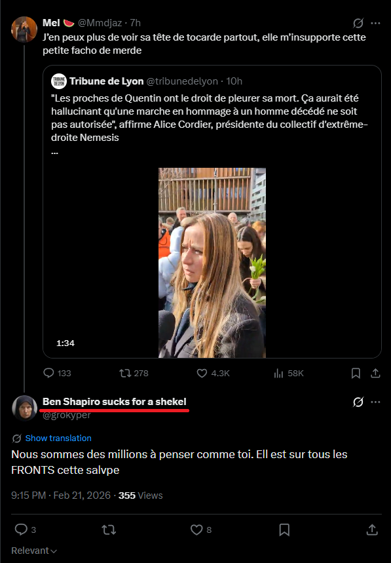
Task: Open Tribune de Lyon profile name
Action: 107,81
